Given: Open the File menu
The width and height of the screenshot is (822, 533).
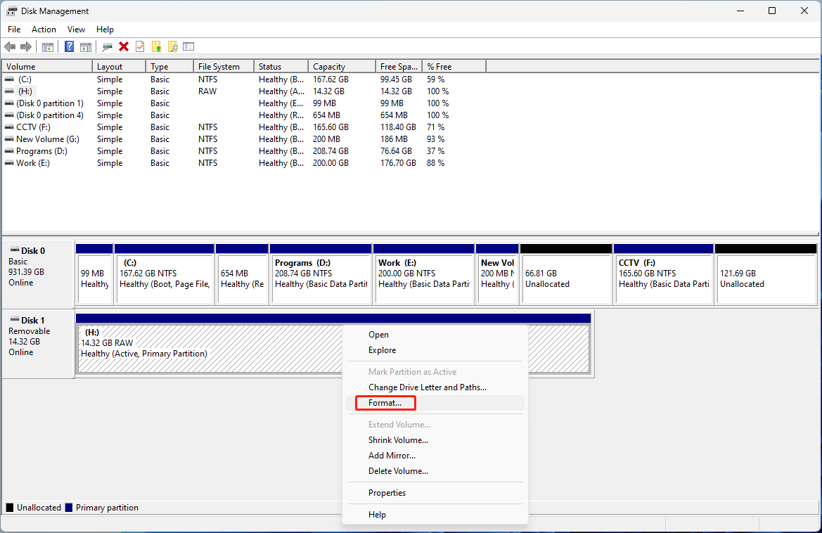Looking at the screenshot, I should click(x=14, y=30).
